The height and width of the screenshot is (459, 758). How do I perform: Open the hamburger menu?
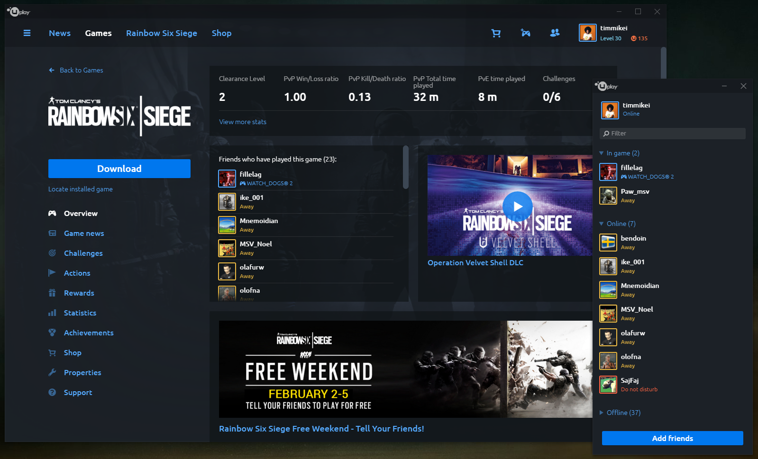(x=27, y=33)
